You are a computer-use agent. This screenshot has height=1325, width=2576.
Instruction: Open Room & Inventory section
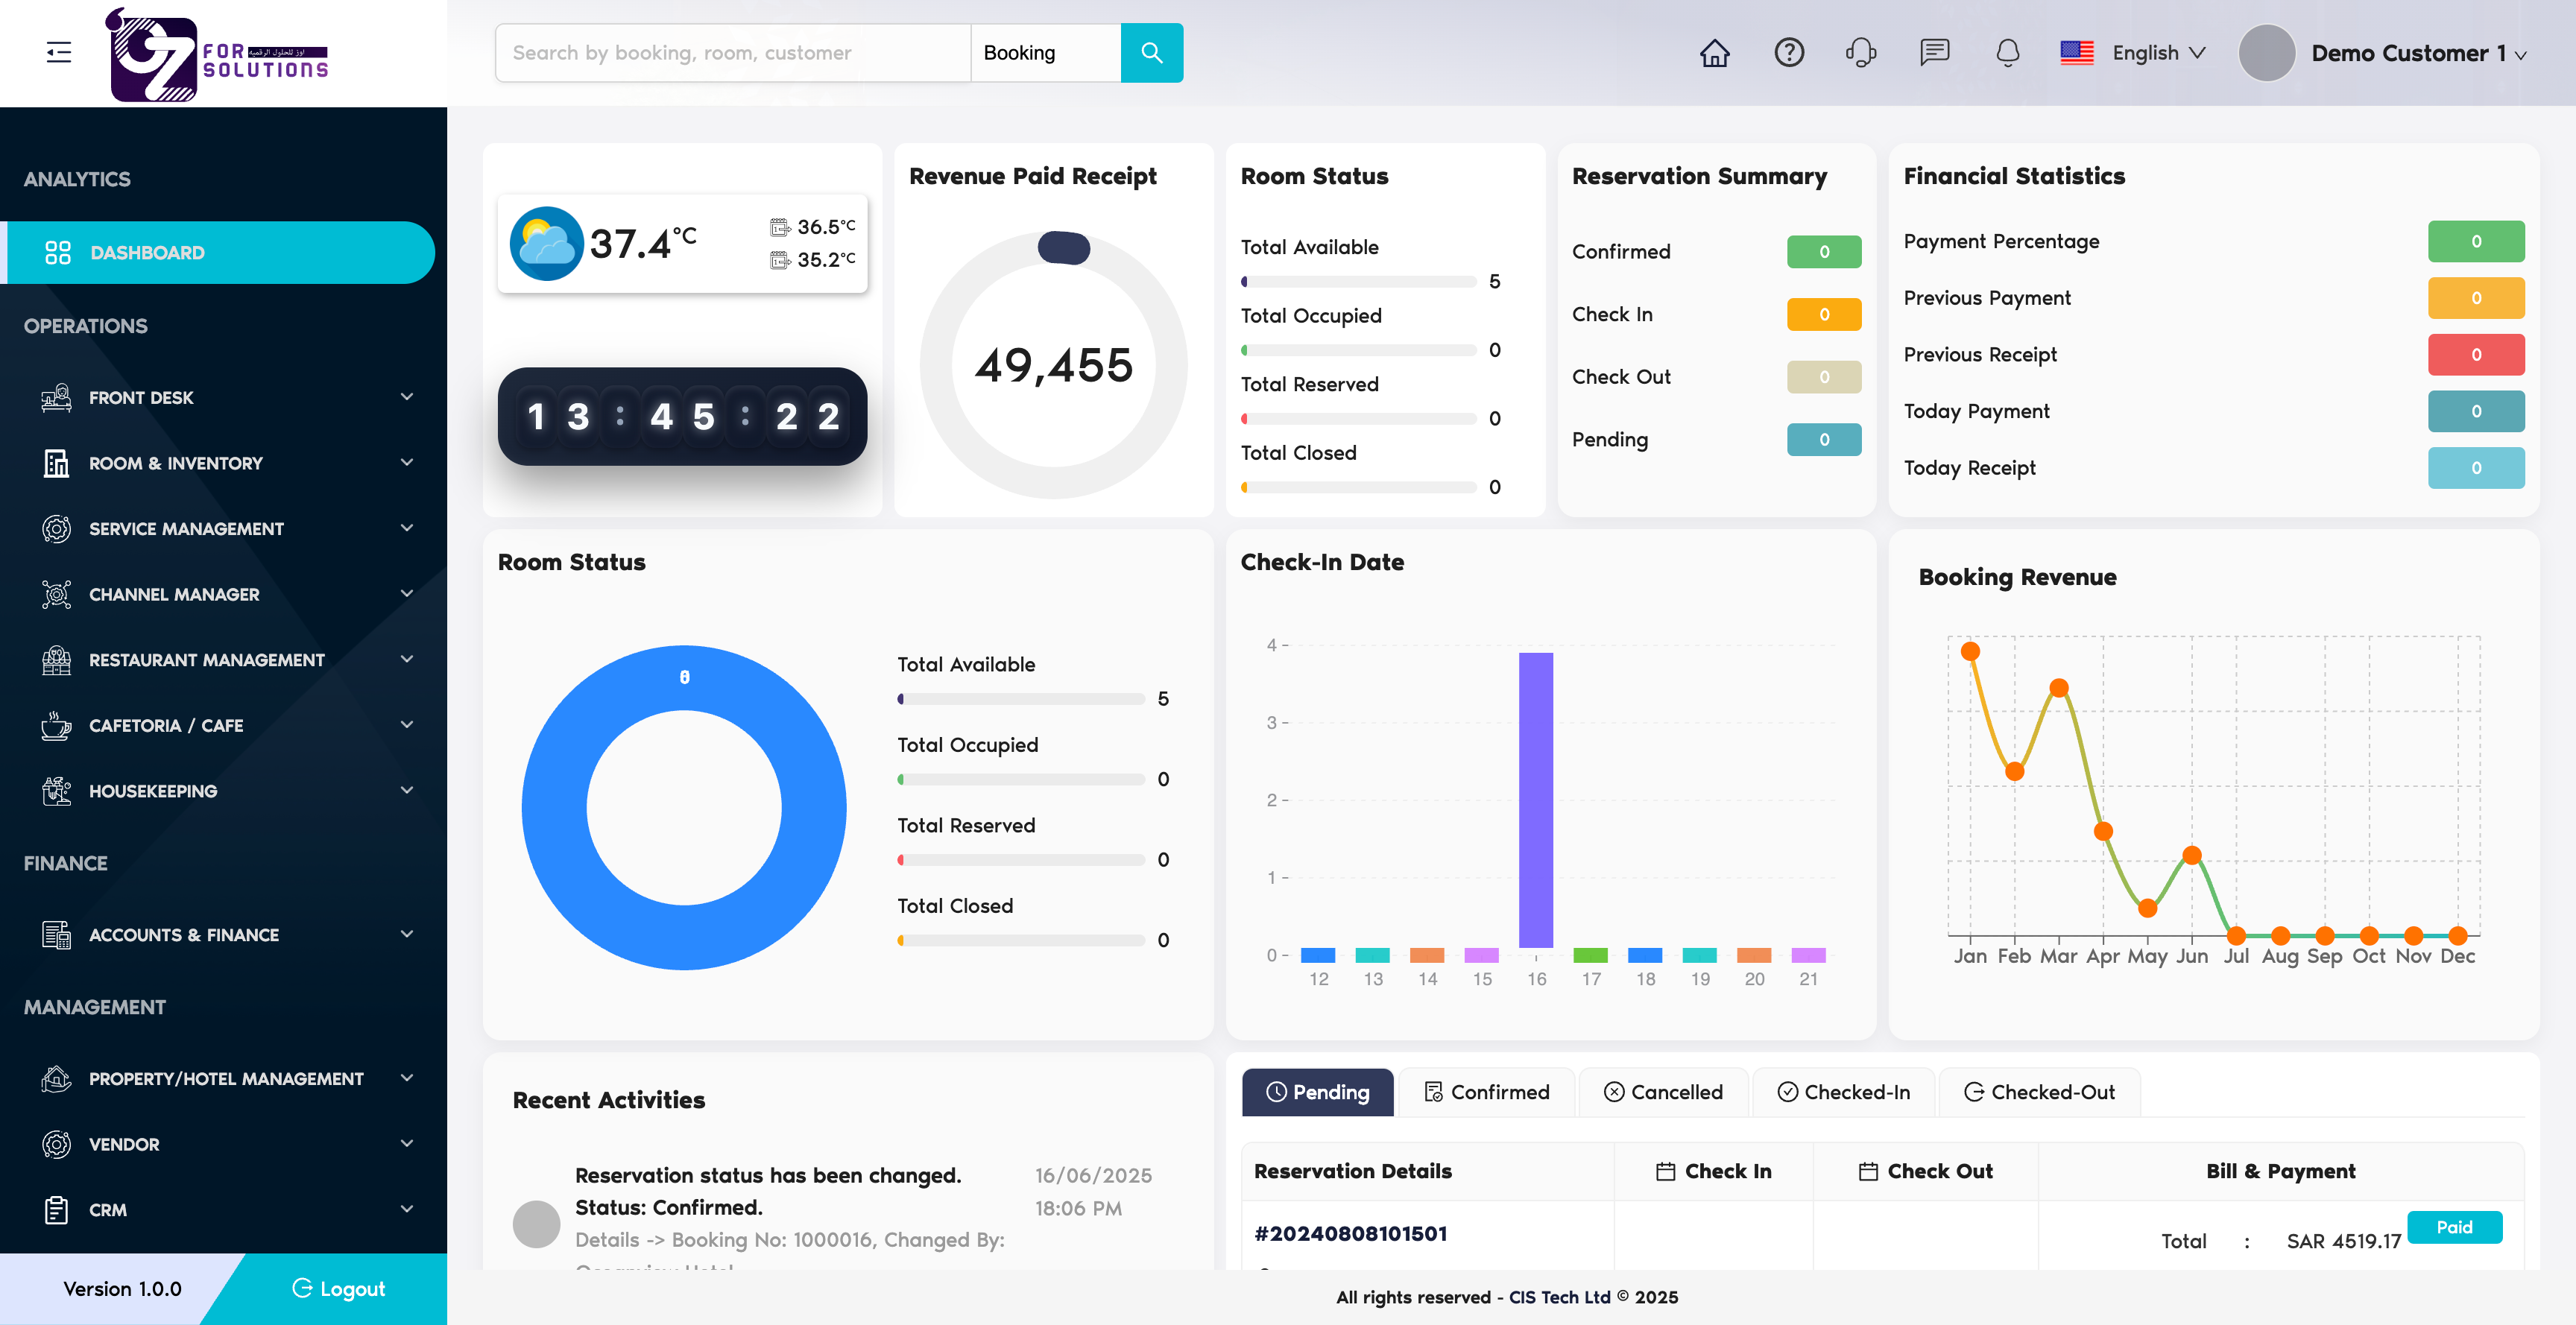tap(174, 463)
